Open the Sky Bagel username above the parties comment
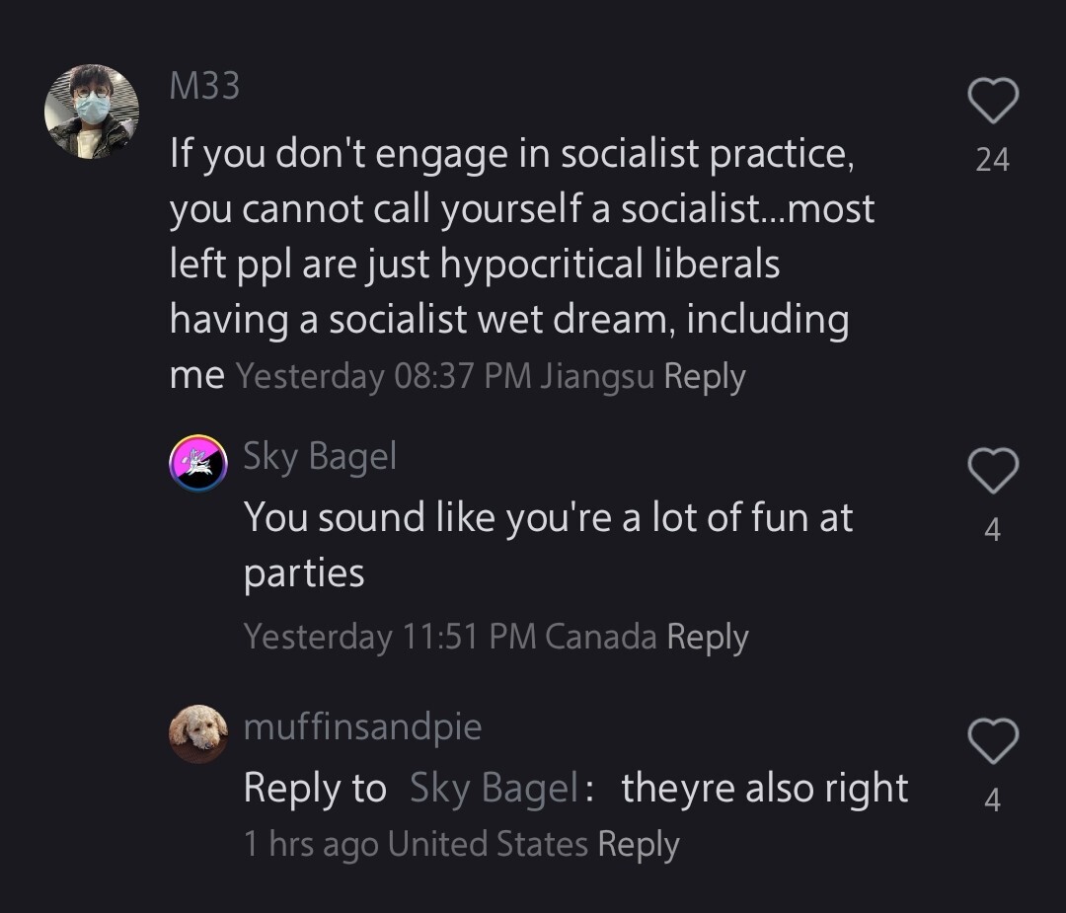Viewport: 1066px width, 913px height. click(x=320, y=456)
